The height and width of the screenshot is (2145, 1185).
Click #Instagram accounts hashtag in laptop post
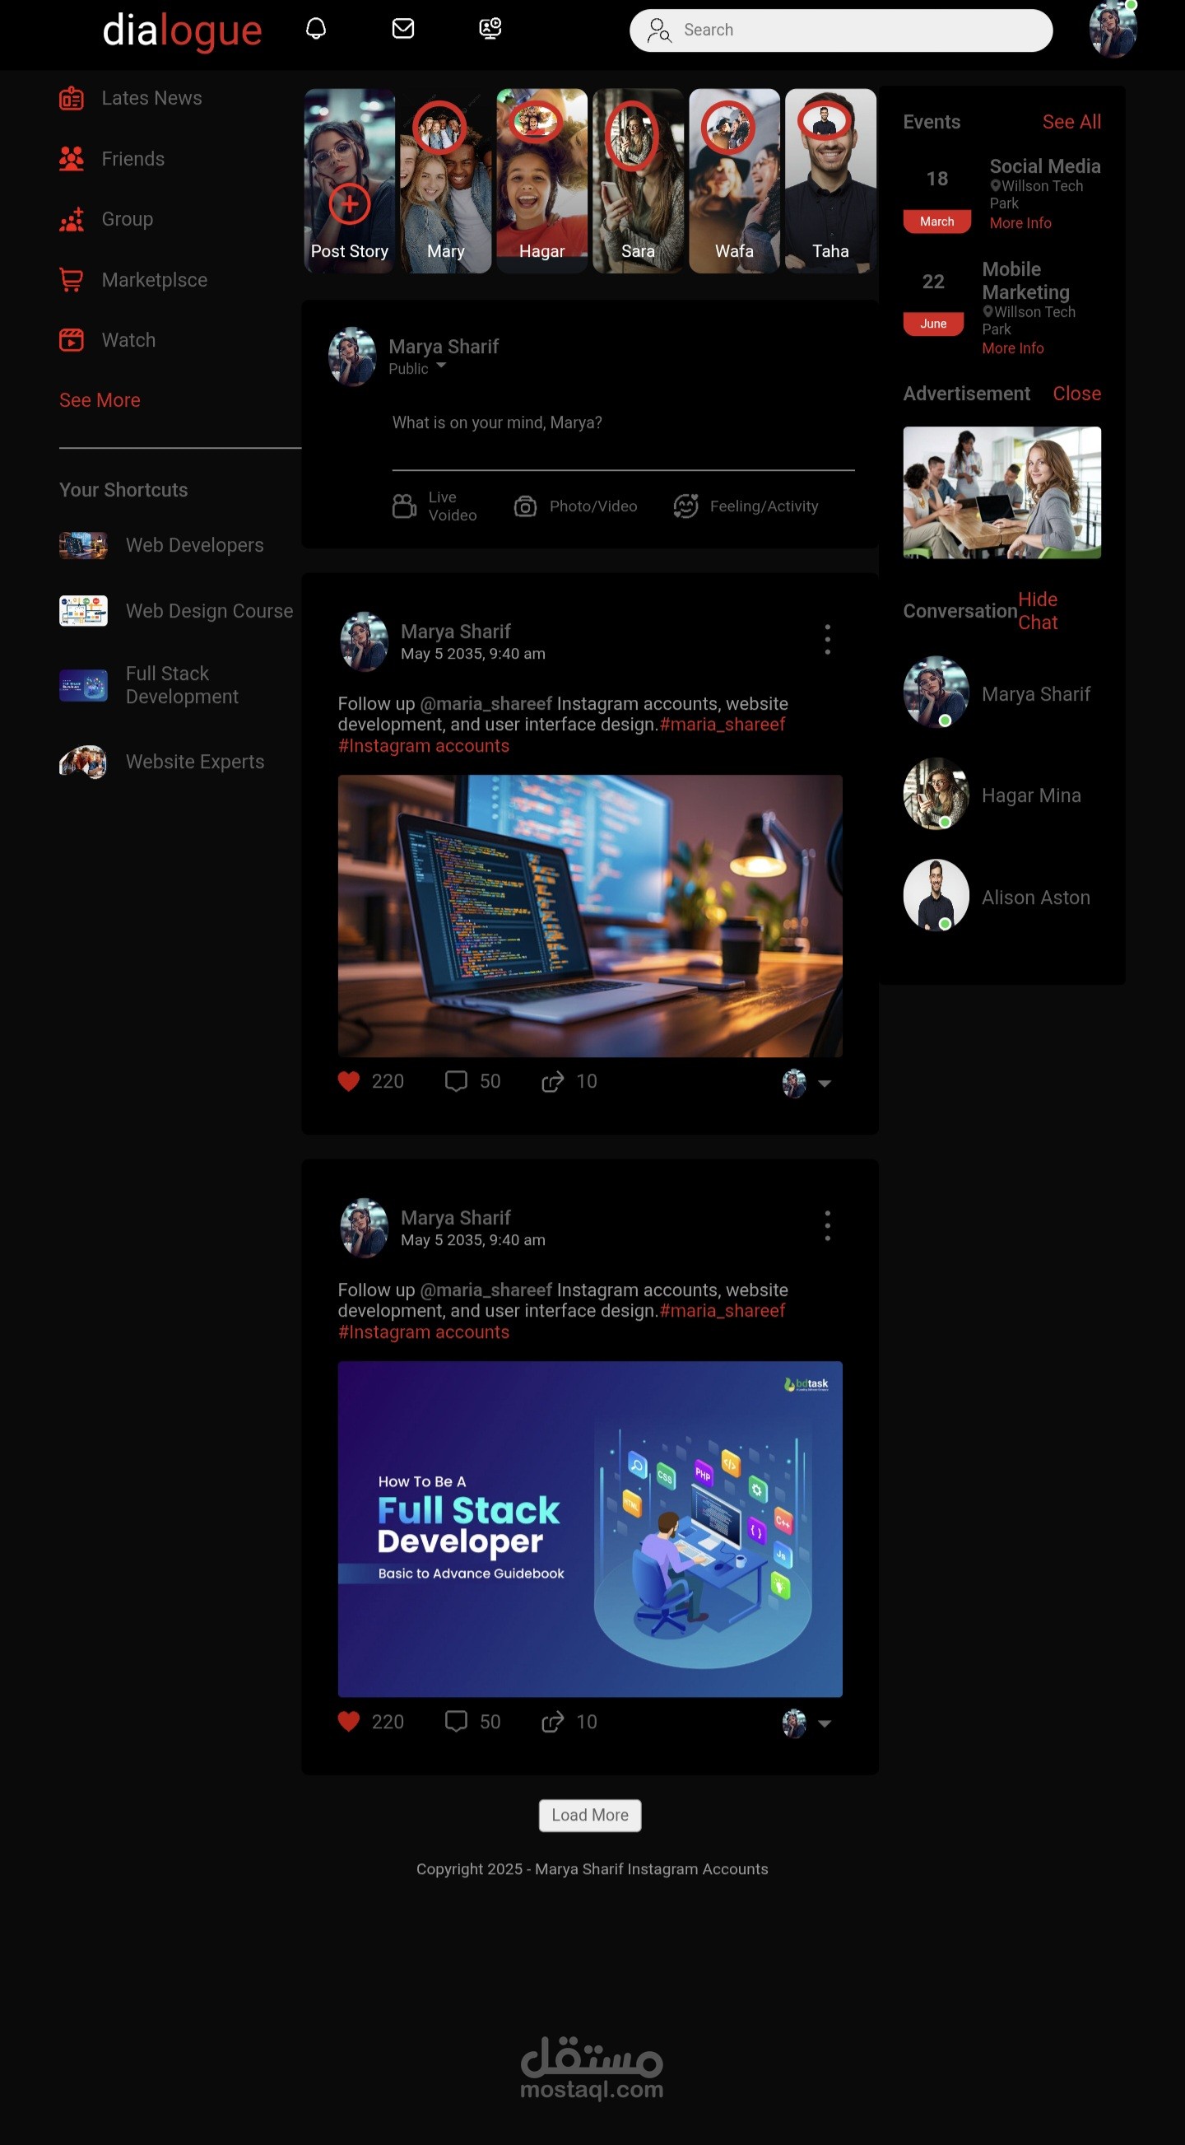point(424,746)
